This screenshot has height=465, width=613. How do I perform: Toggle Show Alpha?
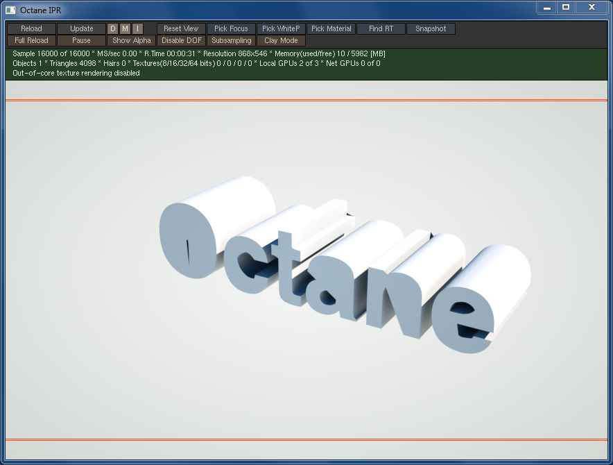131,40
